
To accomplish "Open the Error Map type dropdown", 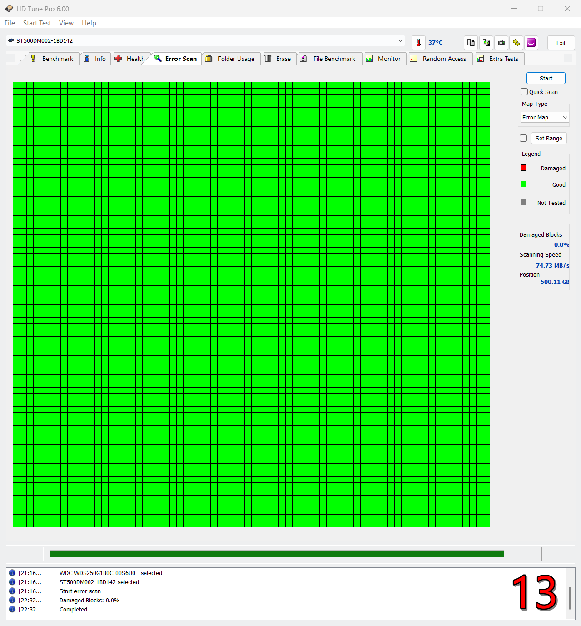I will [545, 118].
